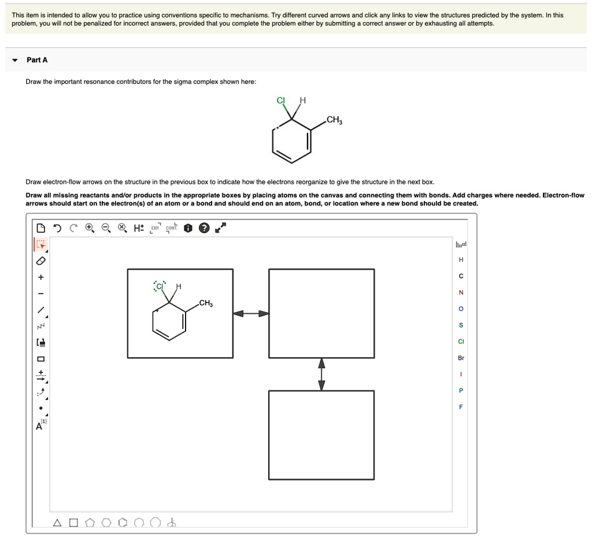
Task: Select the carbon chain tool
Action: pyautogui.click(x=41, y=326)
